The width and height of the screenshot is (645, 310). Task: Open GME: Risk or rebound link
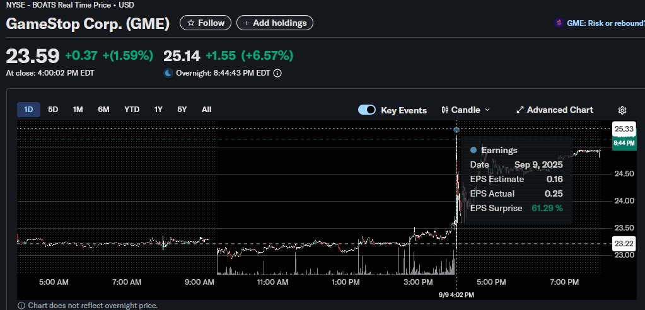click(x=605, y=23)
